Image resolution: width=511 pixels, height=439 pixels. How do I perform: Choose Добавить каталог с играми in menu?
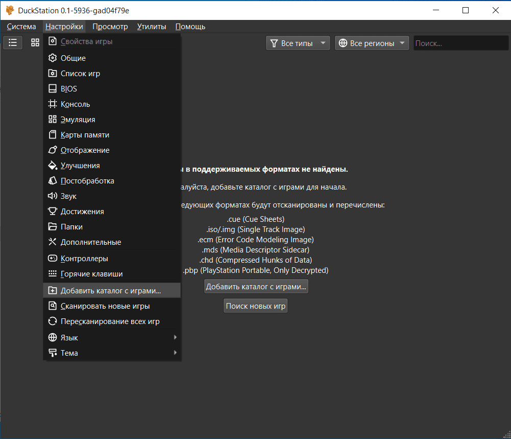pyautogui.click(x=112, y=290)
